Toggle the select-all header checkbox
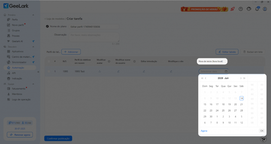The height and width of the screenshot is (144, 271). click(x=49, y=61)
